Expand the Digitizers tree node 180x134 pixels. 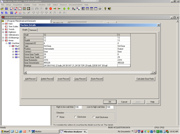coord(3,32)
